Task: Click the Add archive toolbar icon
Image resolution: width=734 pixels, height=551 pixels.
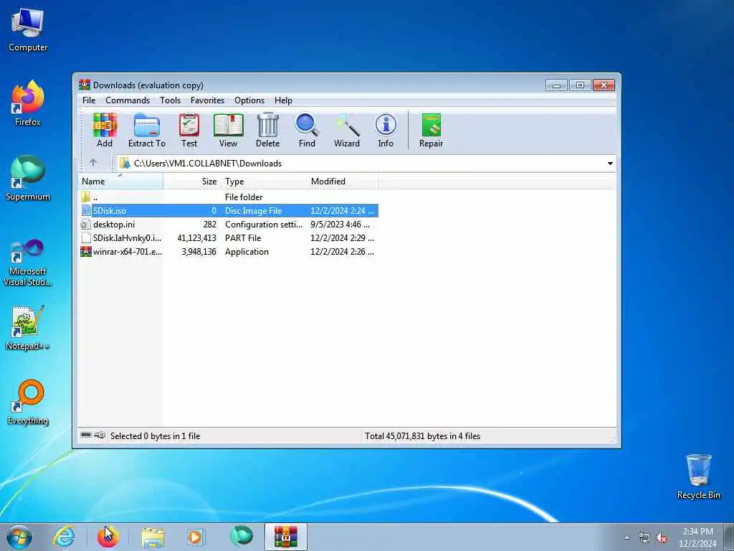Action: (105, 131)
